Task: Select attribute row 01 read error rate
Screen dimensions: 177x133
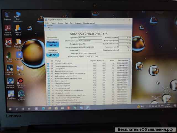Action: click(x=88, y=63)
